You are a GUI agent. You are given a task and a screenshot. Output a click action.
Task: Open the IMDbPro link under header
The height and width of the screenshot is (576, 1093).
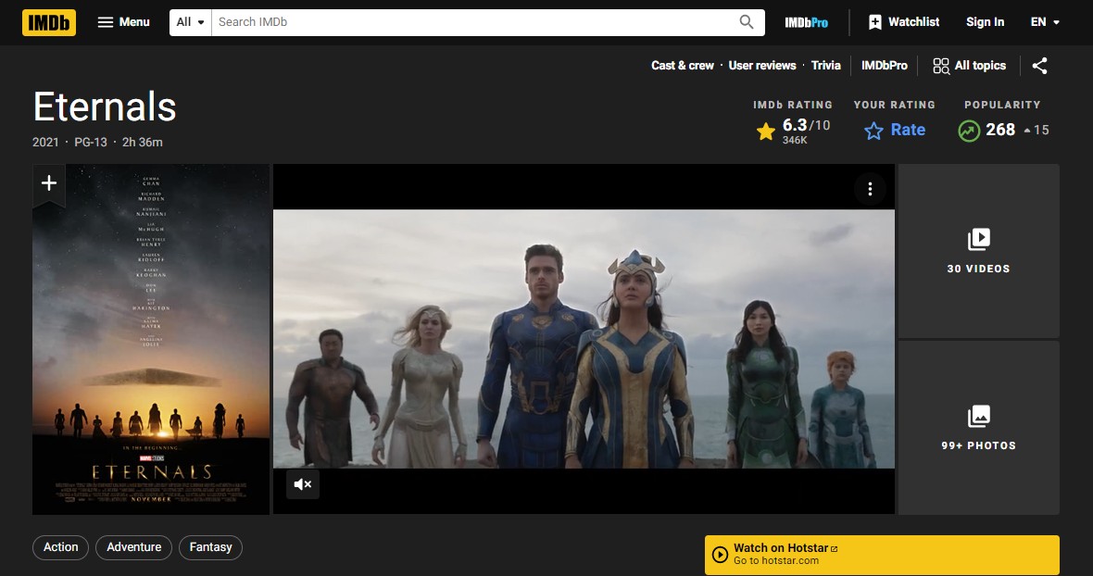[x=884, y=66]
